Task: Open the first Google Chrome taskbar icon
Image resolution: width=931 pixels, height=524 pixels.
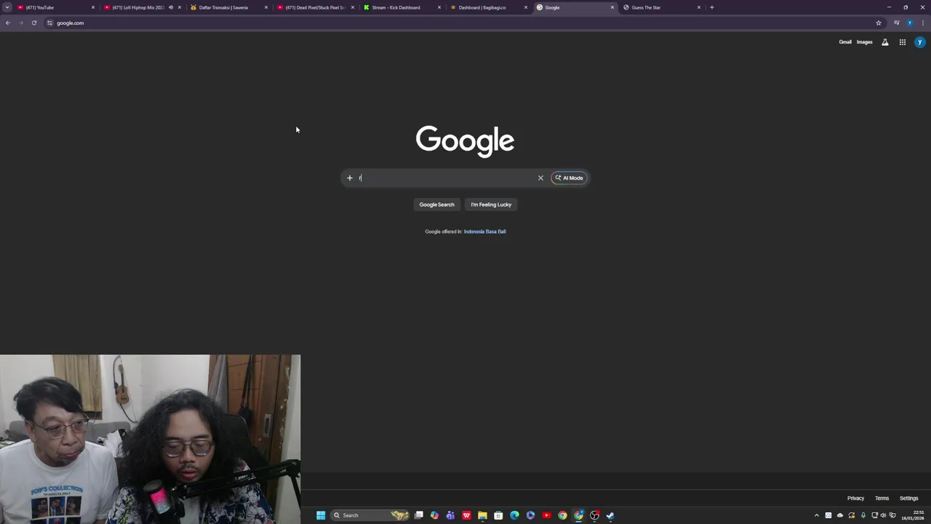Action: [562, 515]
